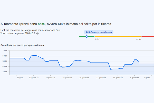
Task: Click the truncated '1 giorn...' axis label
Action: coord(148,78)
